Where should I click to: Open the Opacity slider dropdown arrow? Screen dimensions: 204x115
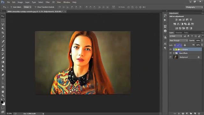[x=202, y=41]
